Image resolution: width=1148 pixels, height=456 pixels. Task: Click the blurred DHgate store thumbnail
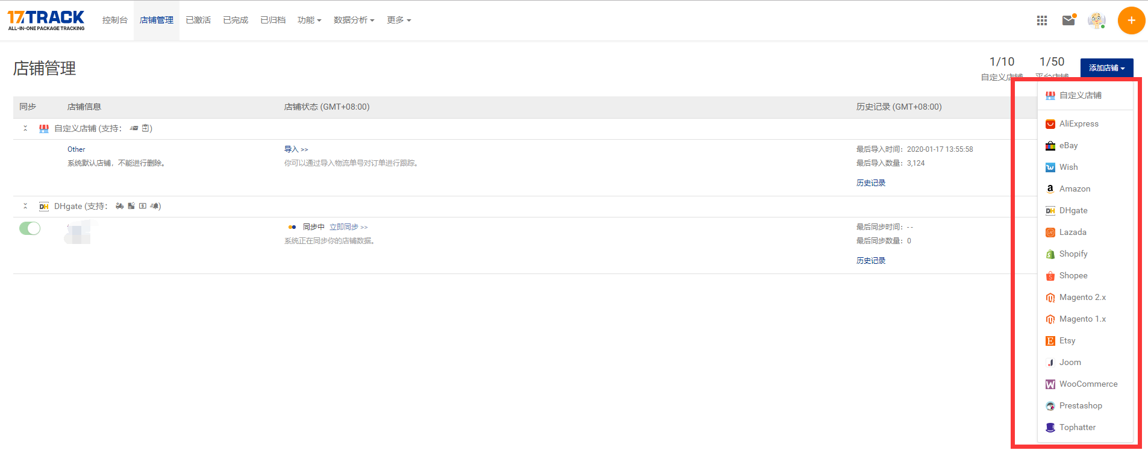(78, 233)
